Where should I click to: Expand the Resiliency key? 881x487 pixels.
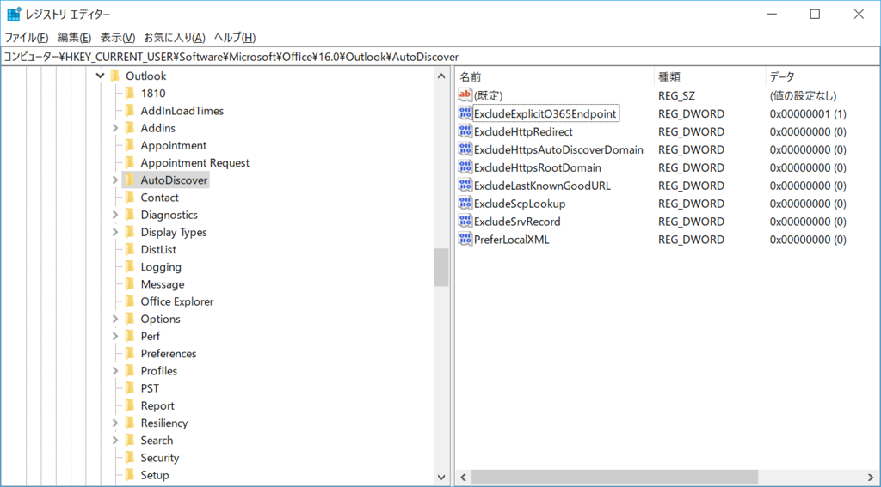click(x=115, y=423)
